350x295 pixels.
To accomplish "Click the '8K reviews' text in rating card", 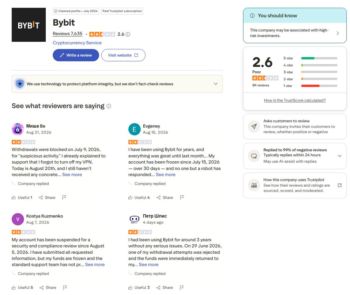I will tap(261, 85).
